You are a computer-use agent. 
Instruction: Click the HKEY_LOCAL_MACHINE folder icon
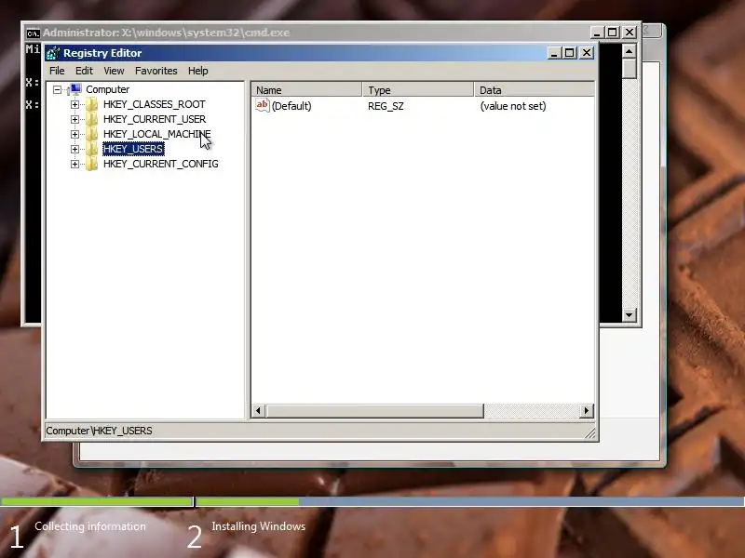(91, 134)
